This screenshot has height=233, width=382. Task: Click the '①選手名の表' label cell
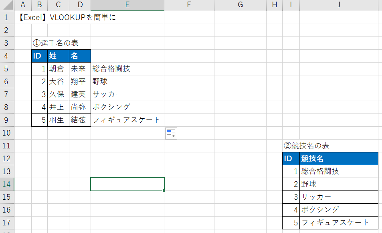pos(56,43)
